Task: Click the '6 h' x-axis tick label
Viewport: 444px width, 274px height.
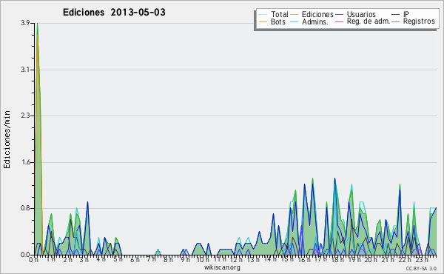Action: point(135,259)
